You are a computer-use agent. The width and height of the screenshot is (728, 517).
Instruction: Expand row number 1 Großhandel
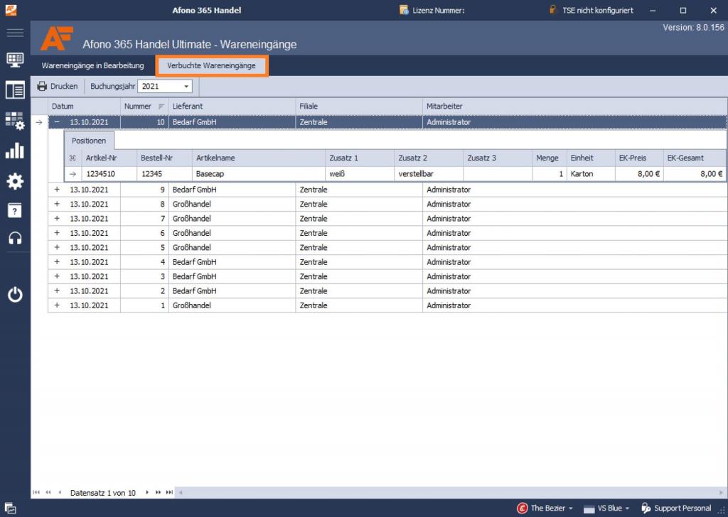(x=57, y=305)
